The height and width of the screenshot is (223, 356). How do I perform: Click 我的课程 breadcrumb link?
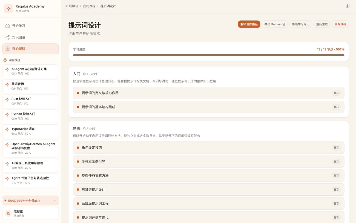pyautogui.click(x=89, y=6)
